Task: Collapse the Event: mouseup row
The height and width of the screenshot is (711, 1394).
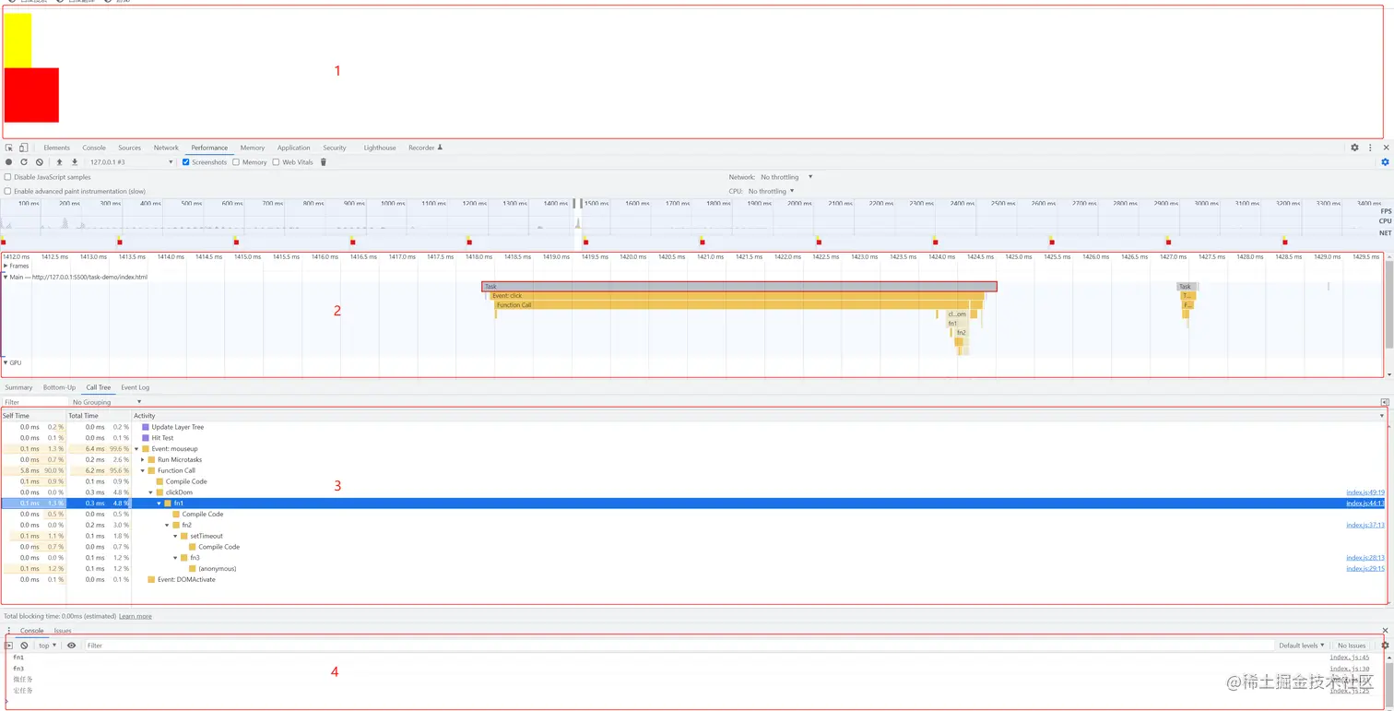Action: [136, 449]
